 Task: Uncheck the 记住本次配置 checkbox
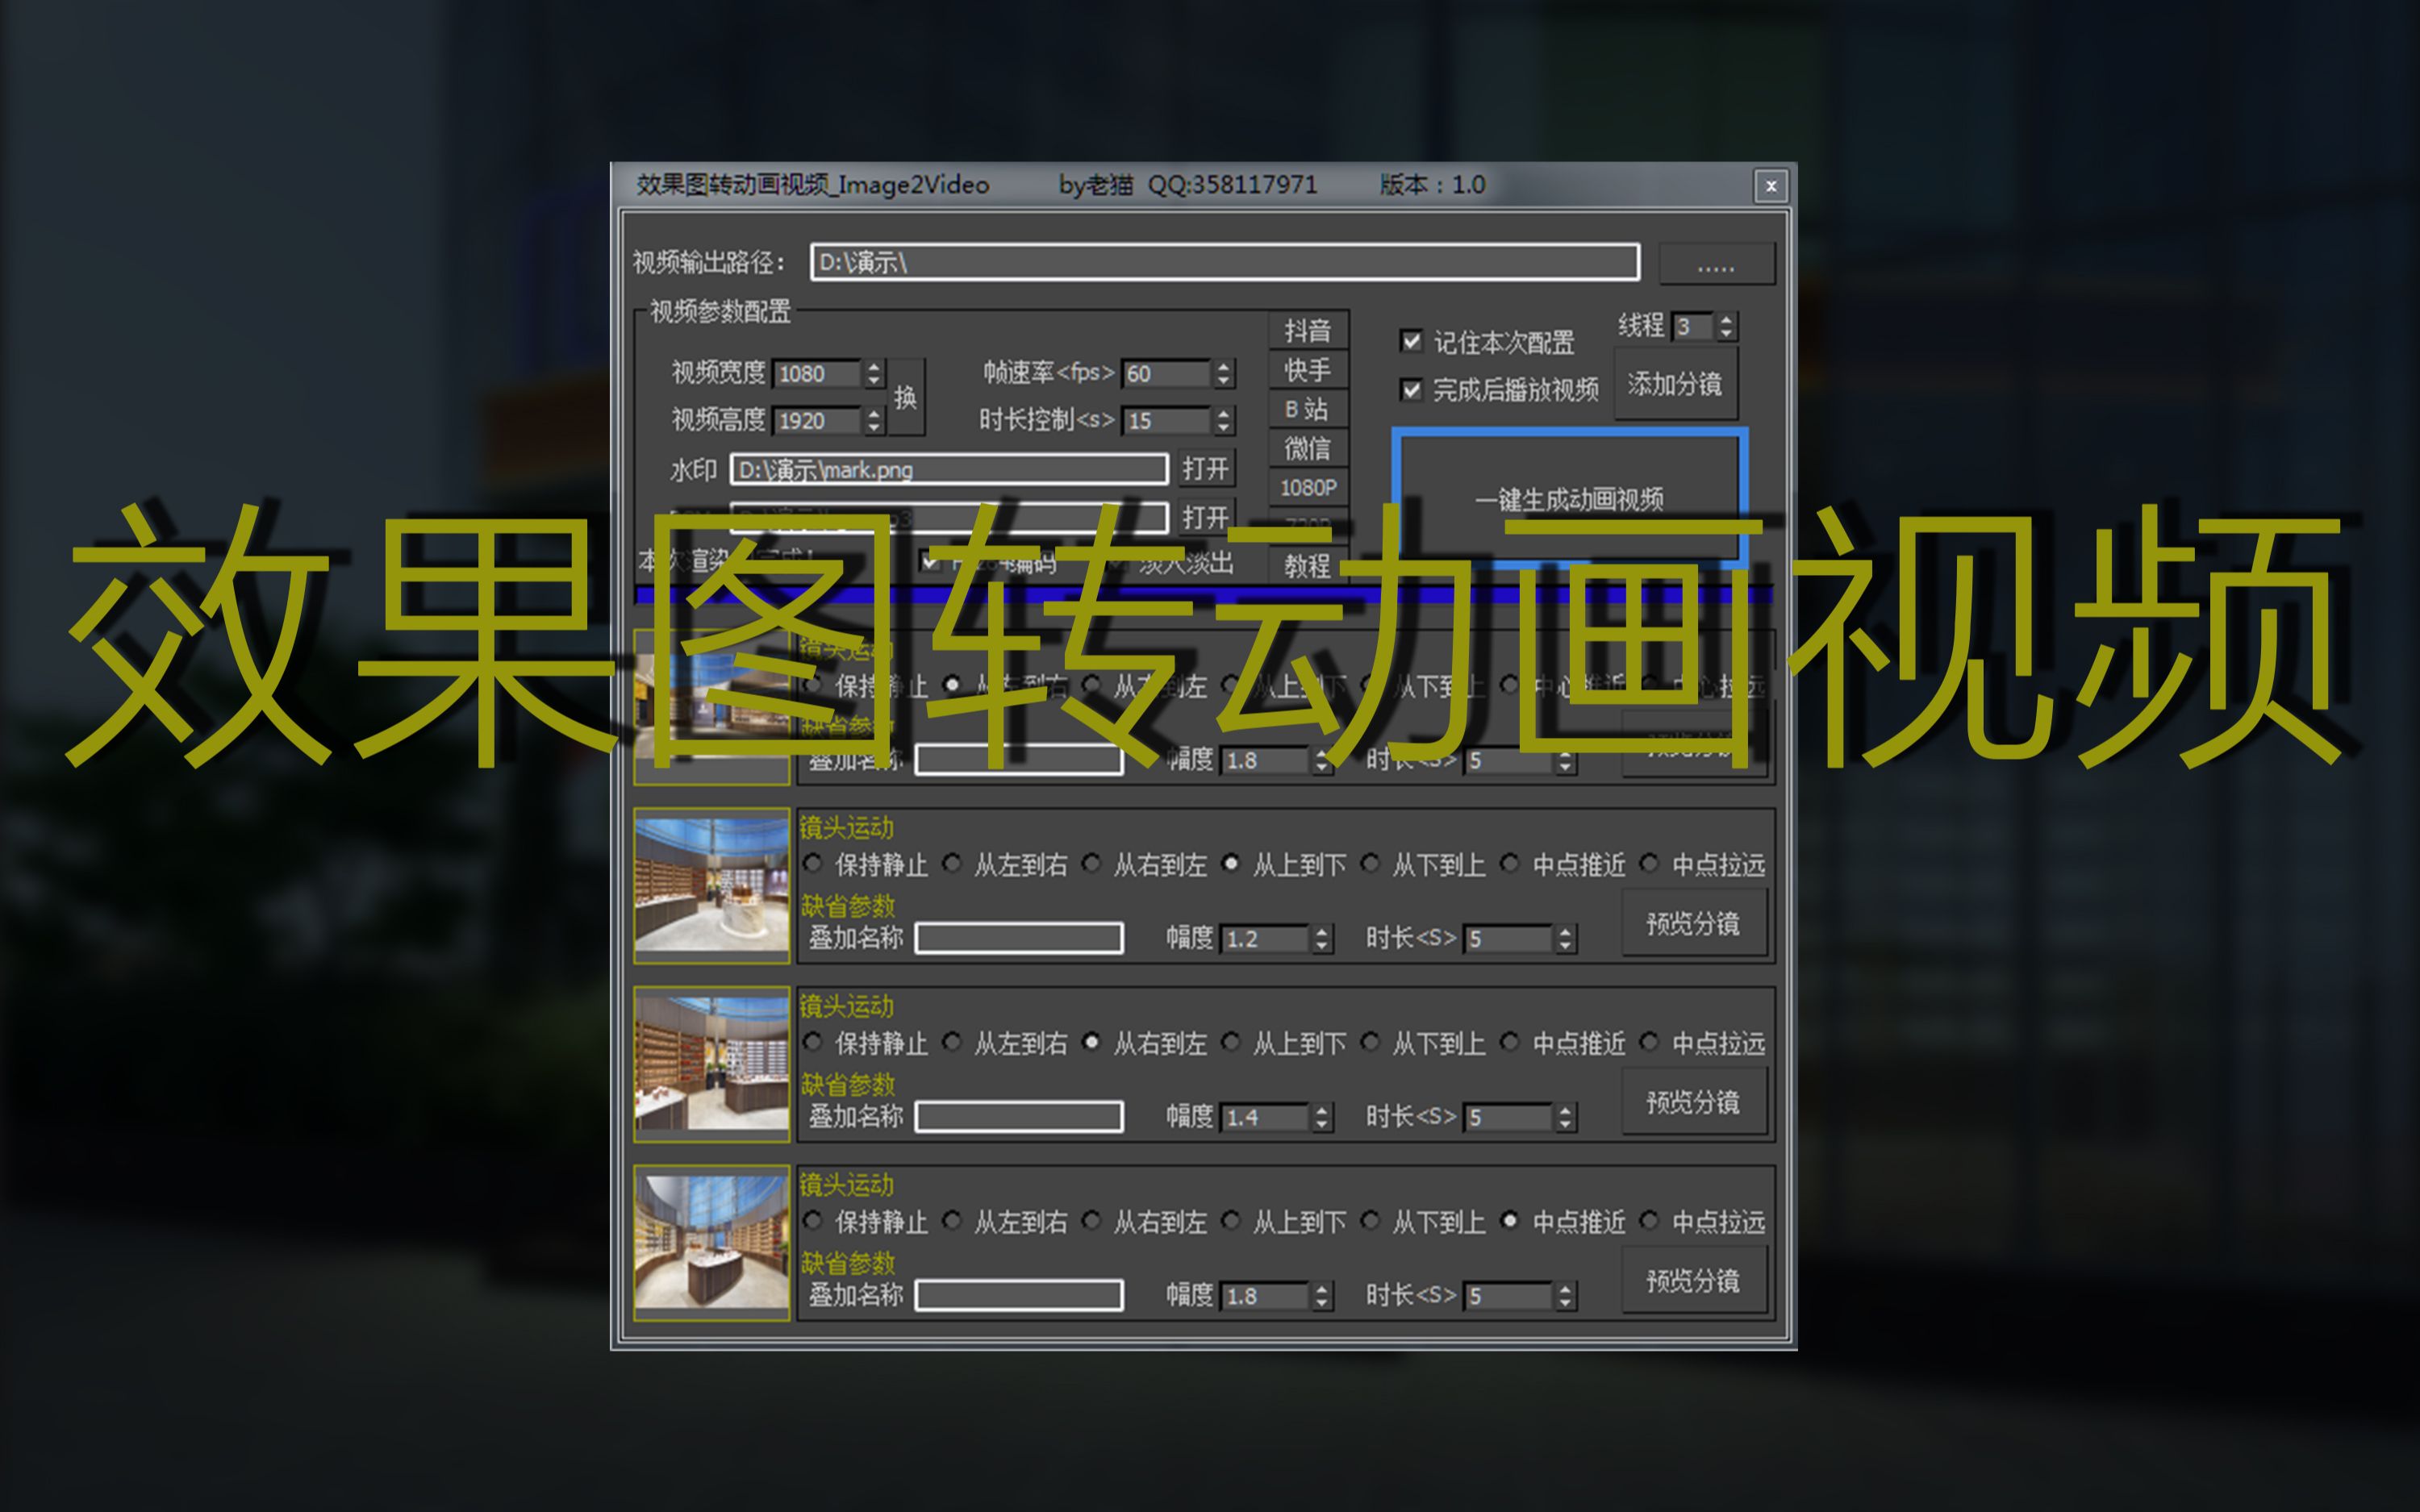coord(1411,343)
